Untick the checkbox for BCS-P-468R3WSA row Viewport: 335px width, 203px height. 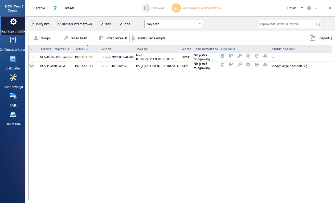pyautogui.click(x=32, y=65)
